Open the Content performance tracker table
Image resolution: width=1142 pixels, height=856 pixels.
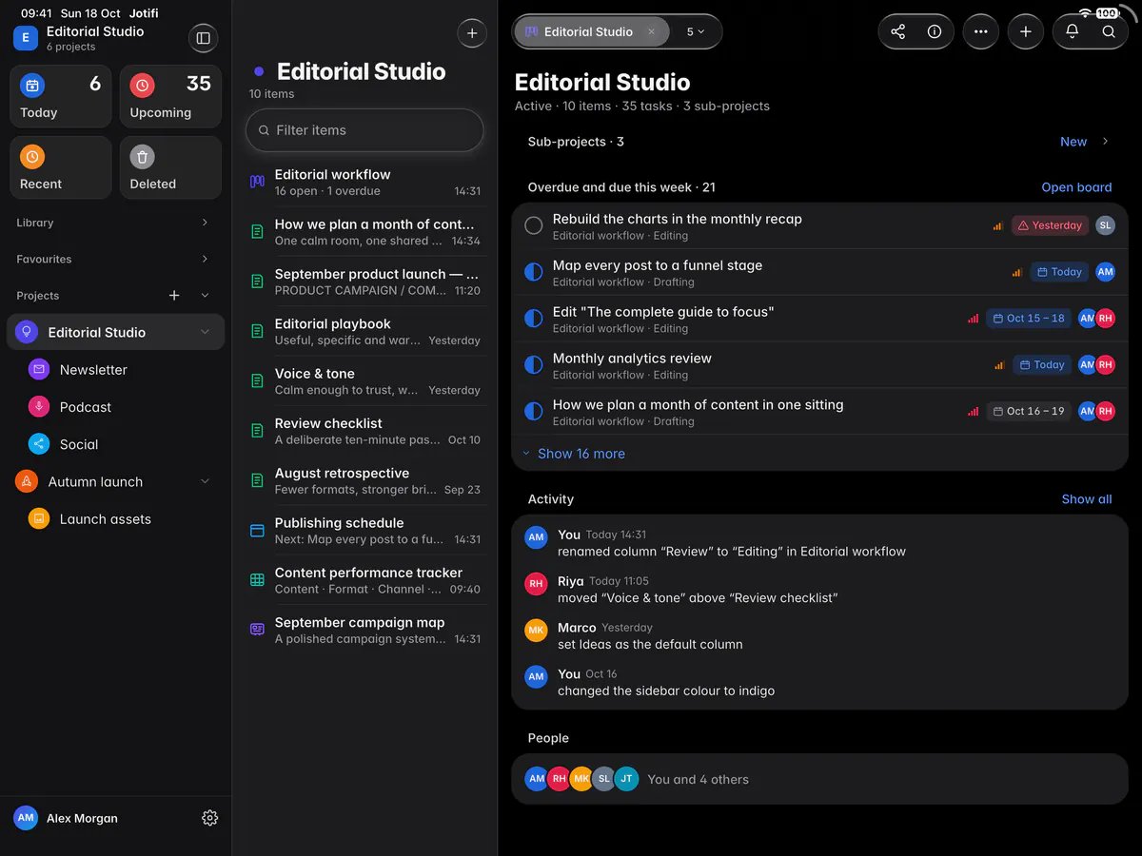pyautogui.click(x=365, y=580)
